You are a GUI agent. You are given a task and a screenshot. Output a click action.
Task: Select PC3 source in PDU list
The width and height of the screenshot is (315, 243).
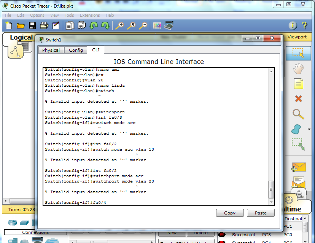click(266, 235)
